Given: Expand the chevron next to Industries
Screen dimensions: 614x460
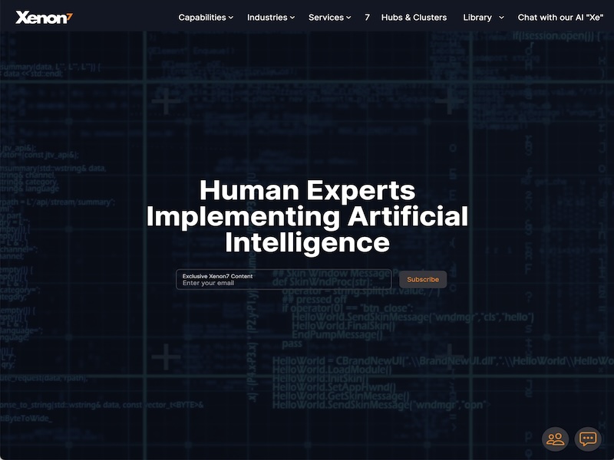Looking at the screenshot, I should pos(292,18).
